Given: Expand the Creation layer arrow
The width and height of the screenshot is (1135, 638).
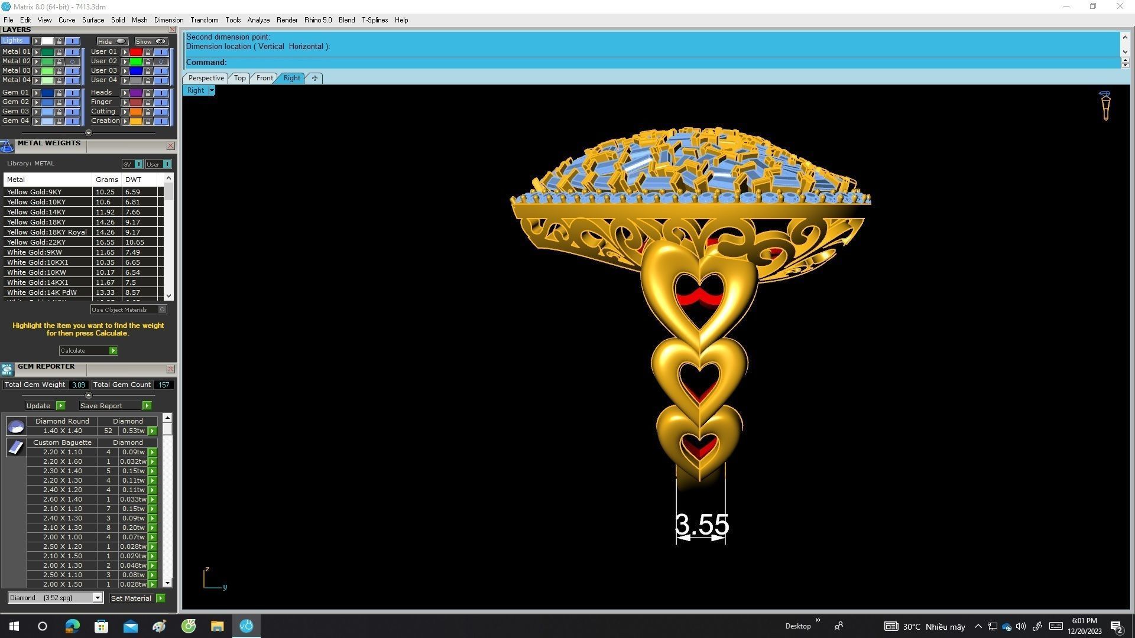Looking at the screenshot, I should tap(125, 121).
